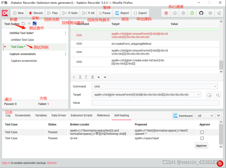This screenshot has width=226, height=168.
Task: Select Capture screenshots test case
Action: pos(24,61)
